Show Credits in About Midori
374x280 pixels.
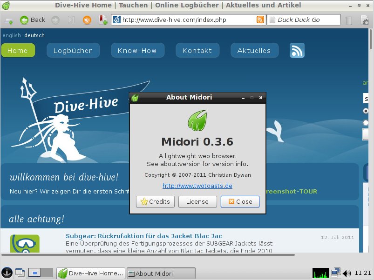(x=155, y=201)
